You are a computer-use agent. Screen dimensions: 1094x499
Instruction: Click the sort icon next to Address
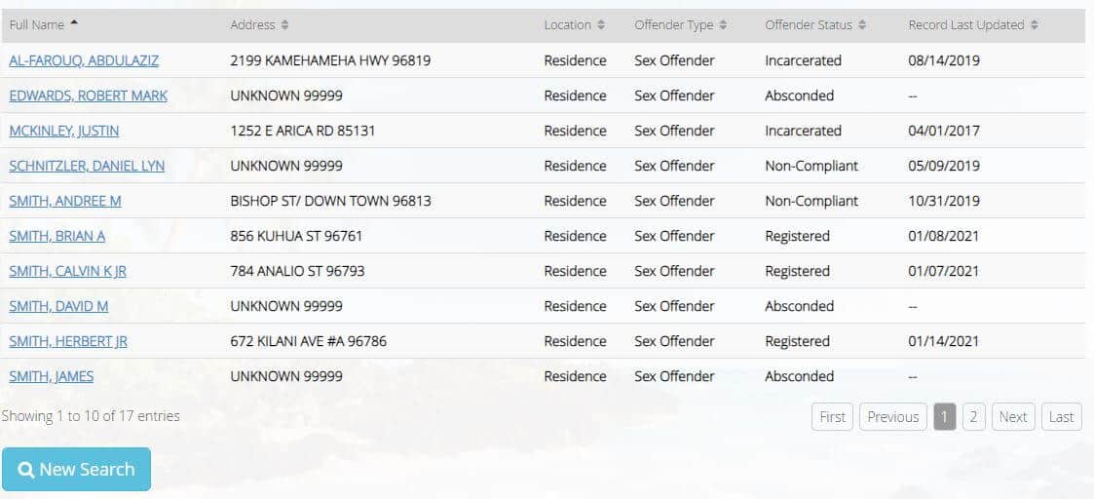click(284, 25)
